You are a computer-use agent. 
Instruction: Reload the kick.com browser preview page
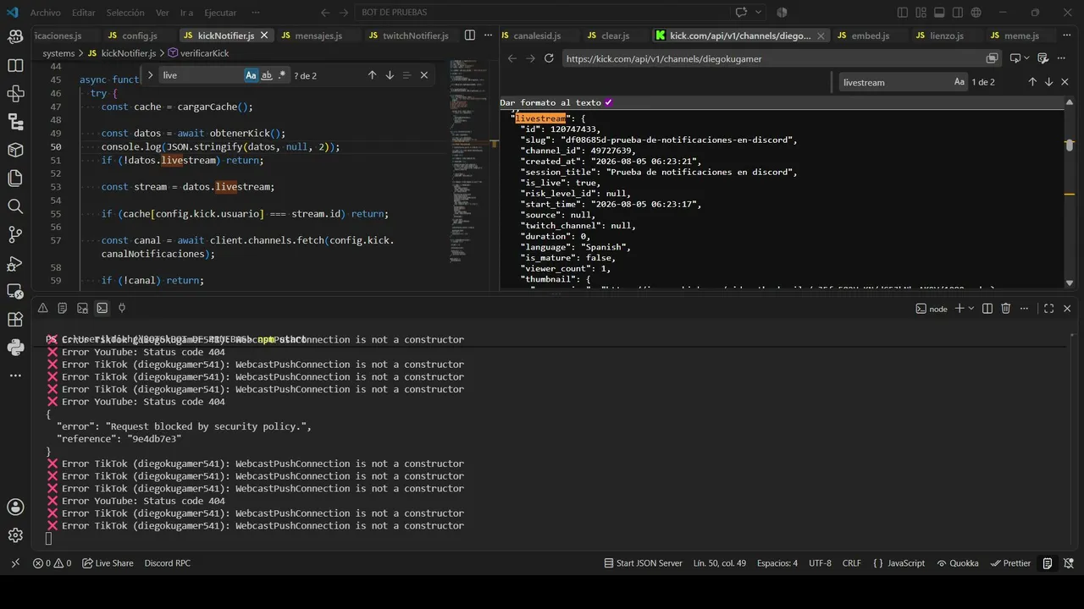549,58
